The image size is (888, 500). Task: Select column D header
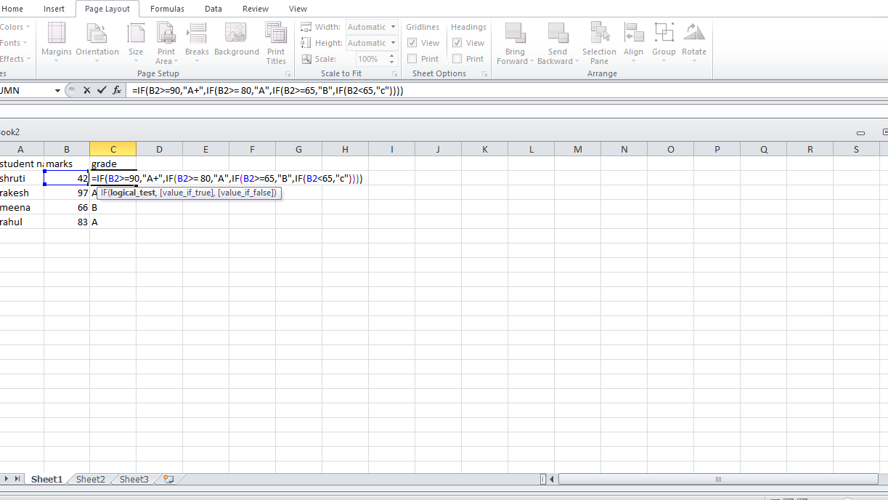point(159,149)
